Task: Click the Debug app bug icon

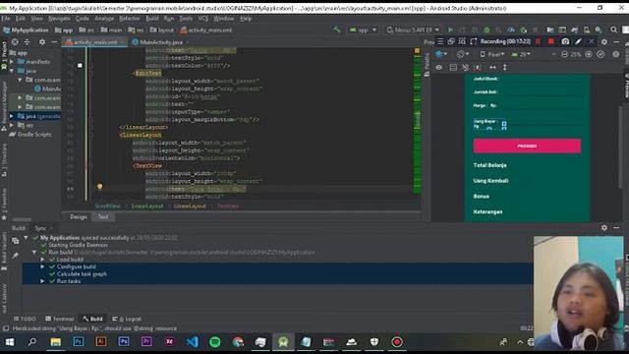Action: click(x=486, y=29)
